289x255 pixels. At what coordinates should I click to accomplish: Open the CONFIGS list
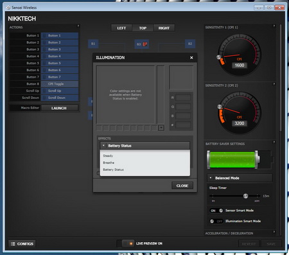point(22,243)
